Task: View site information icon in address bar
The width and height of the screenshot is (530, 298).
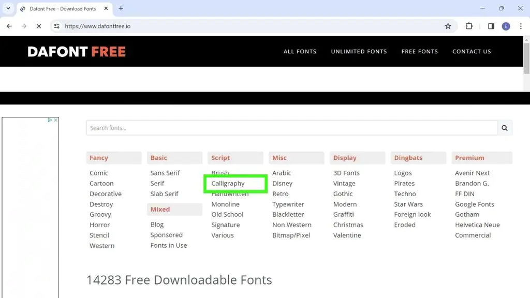Action: click(x=57, y=26)
